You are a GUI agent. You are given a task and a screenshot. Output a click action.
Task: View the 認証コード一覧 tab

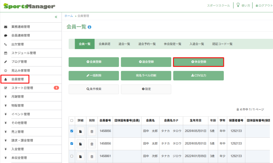pyautogui.click(x=222, y=44)
